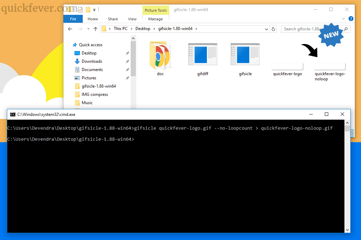Viewport: 361px width, 240px height.
Task: Click the search magnifier icon
Action: coord(346,29)
